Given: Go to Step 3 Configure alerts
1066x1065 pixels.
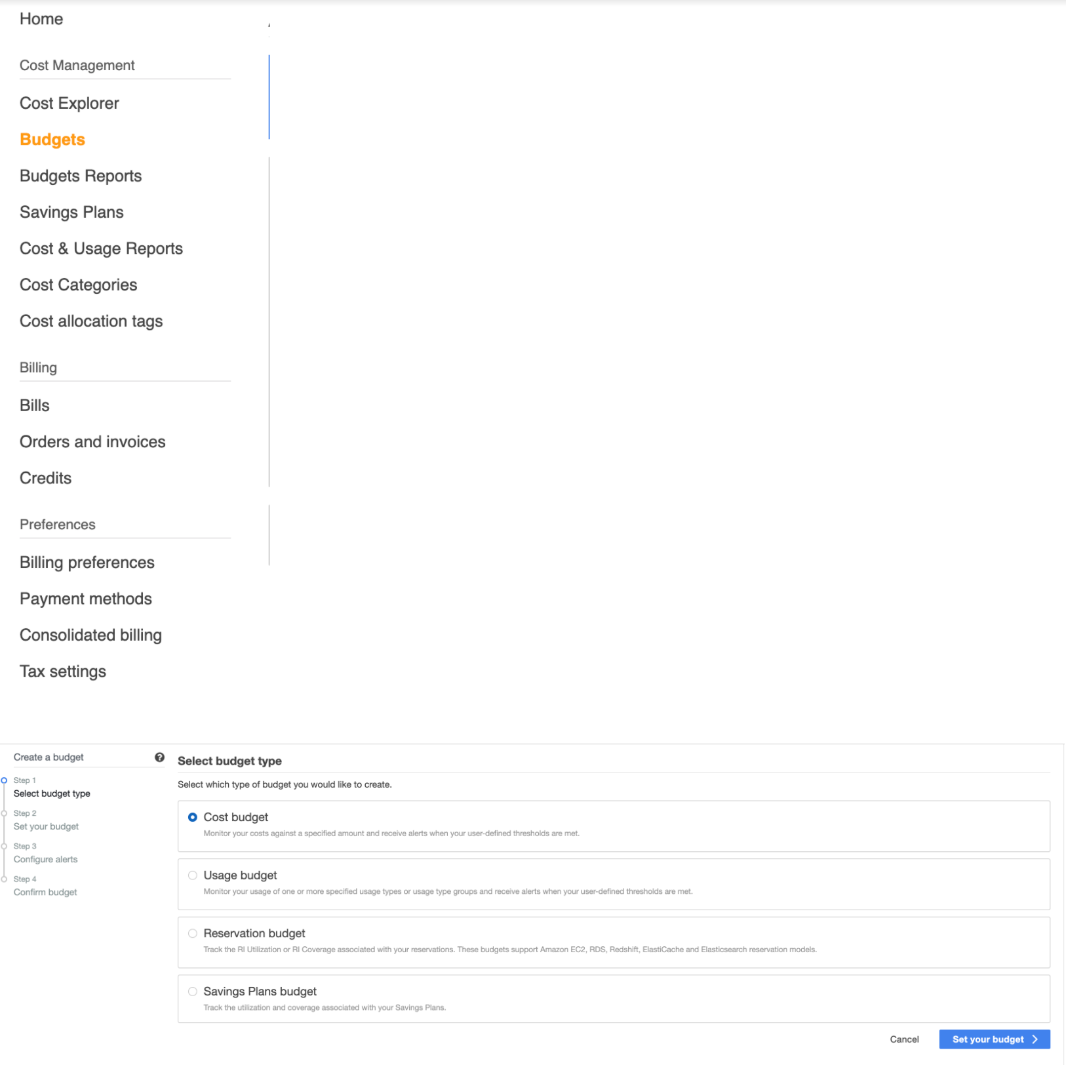Looking at the screenshot, I should coord(45,853).
